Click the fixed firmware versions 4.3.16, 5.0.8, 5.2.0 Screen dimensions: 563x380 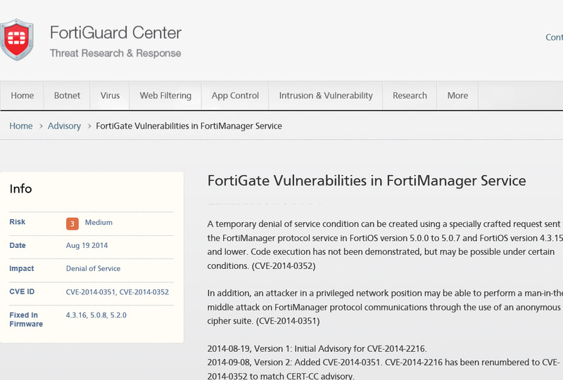pyautogui.click(x=96, y=315)
